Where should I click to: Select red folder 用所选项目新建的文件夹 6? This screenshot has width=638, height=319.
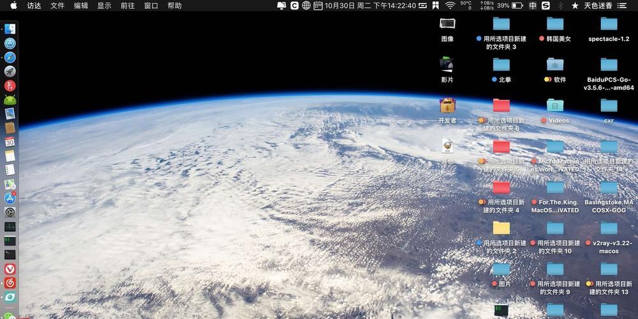click(501, 105)
